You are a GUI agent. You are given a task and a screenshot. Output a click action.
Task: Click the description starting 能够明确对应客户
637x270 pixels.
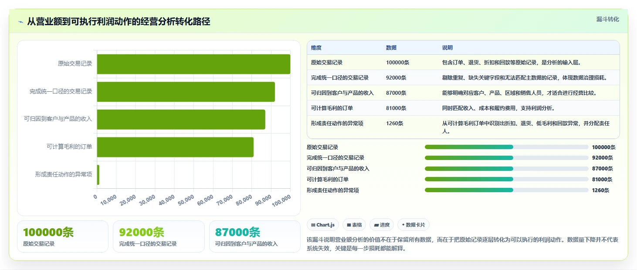[x=519, y=93]
